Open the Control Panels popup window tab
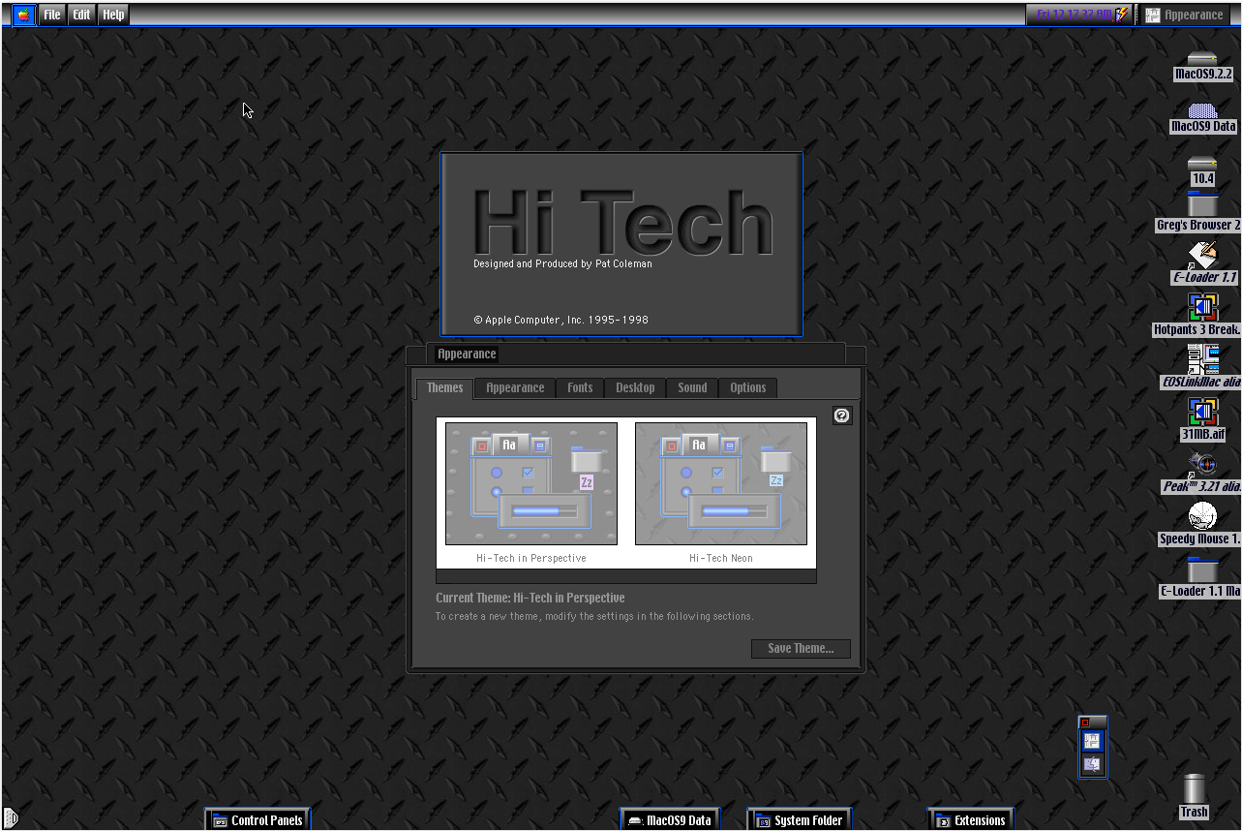This screenshot has width=1242, height=831. click(257, 820)
